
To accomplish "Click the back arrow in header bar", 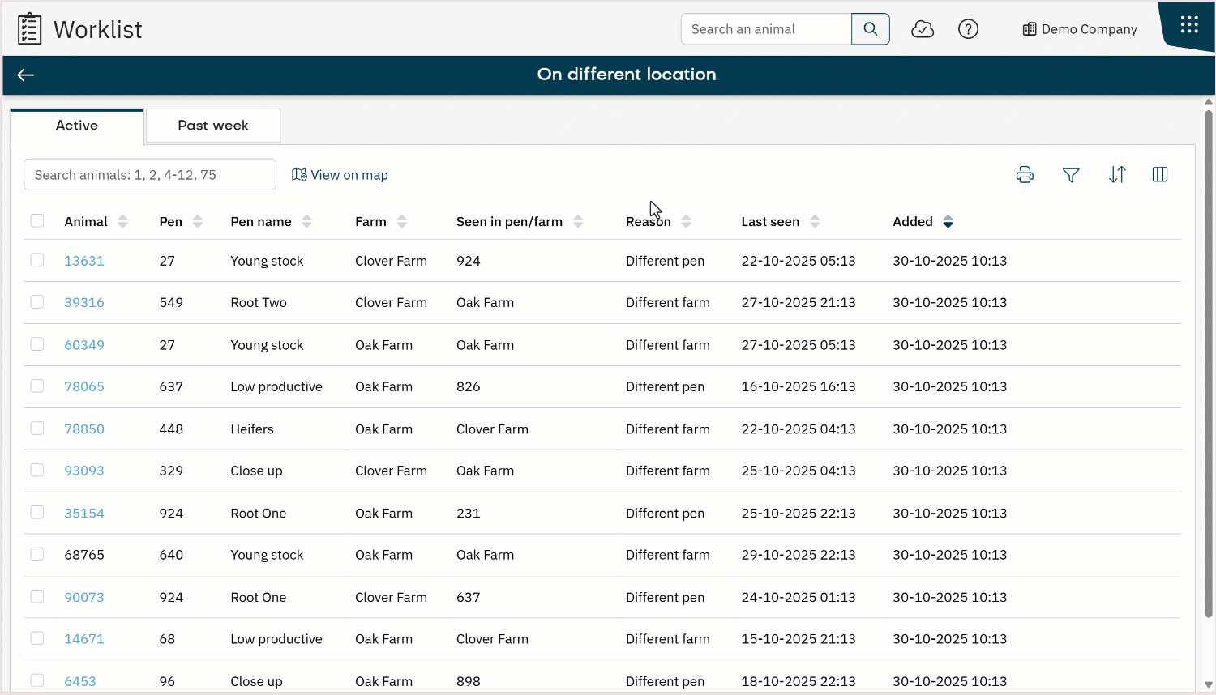I will click(x=26, y=75).
